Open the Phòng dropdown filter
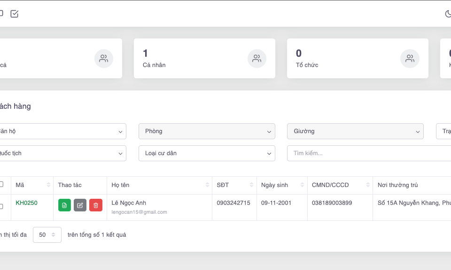The image size is (451, 270). [207, 131]
